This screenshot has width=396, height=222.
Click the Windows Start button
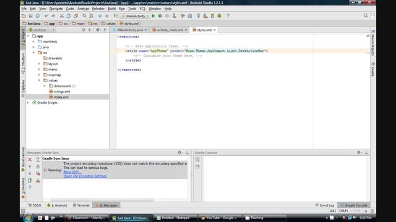(27, 218)
